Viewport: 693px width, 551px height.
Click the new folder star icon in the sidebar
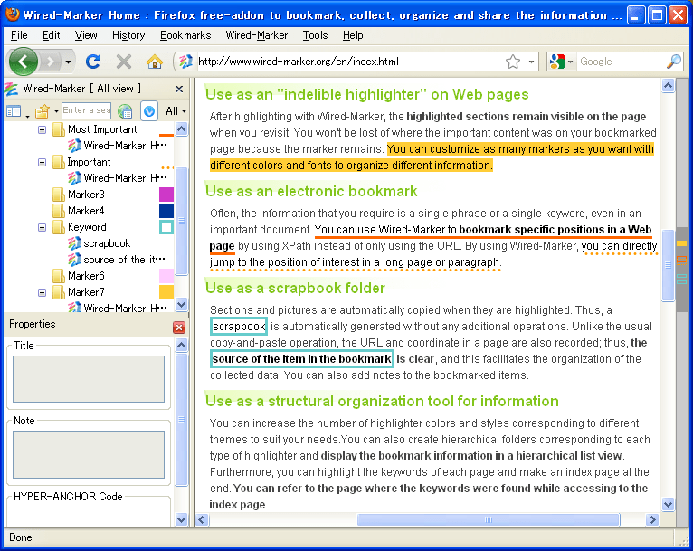(x=42, y=111)
